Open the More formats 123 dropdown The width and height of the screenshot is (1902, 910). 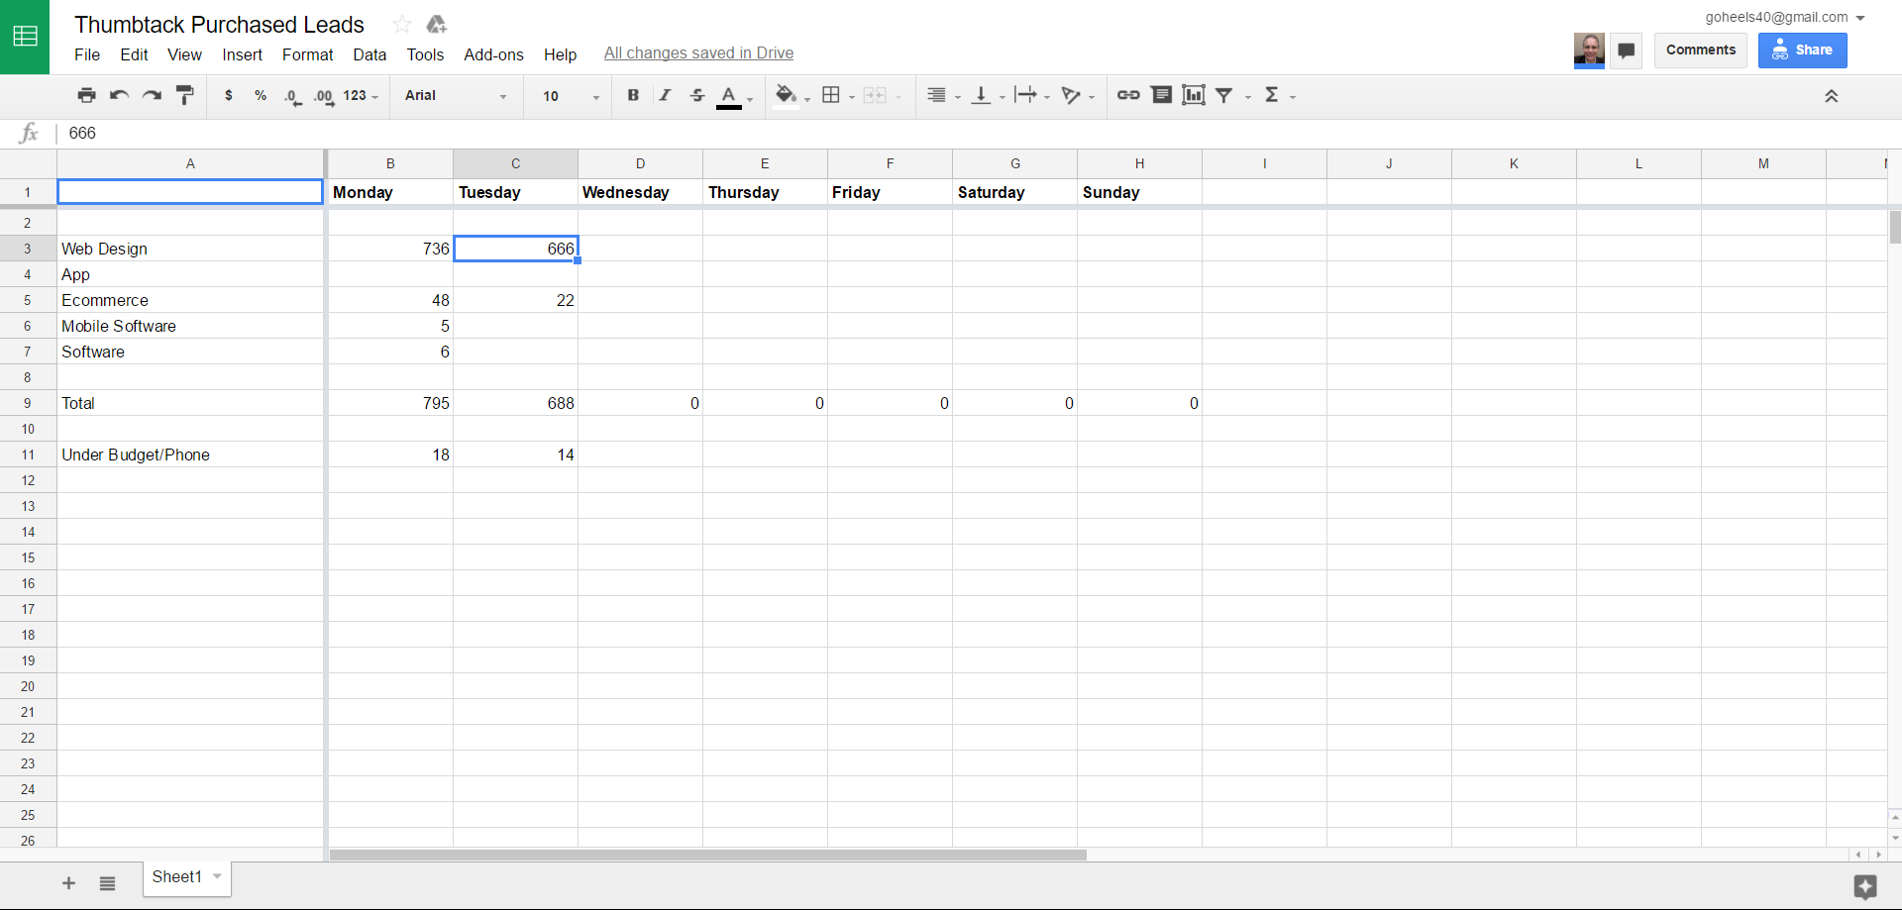[x=361, y=95]
